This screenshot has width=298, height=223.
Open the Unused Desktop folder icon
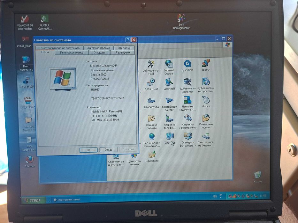pyautogui.click(x=28, y=124)
